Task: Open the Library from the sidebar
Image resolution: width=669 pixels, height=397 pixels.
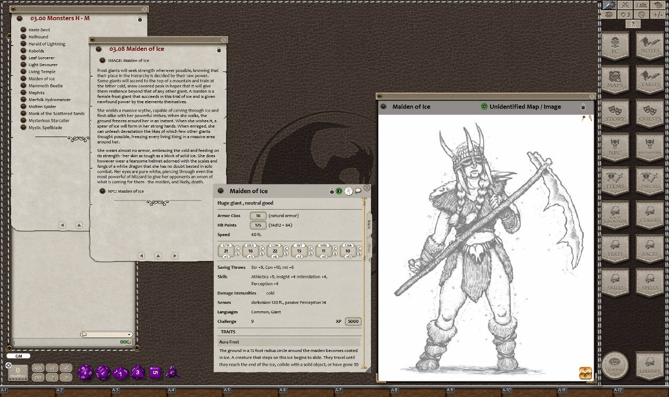Action: (x=649, y=366)
